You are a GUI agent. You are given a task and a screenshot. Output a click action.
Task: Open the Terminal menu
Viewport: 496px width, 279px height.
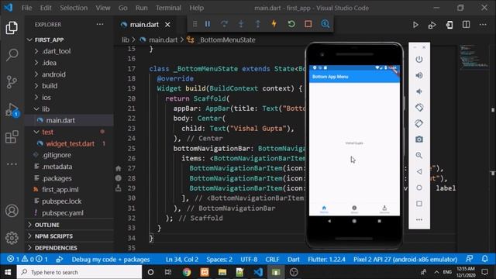(x=168, y=8)
